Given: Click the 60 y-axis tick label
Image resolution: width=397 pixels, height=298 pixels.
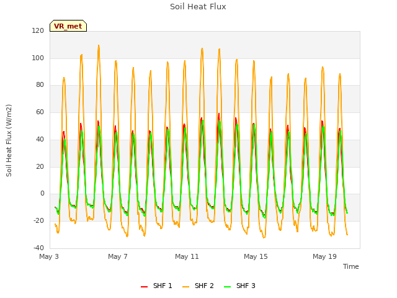Looking at the screenshot, I should (40, 112).
